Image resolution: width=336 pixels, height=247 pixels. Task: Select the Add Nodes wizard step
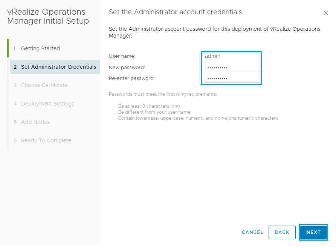[35, 122]
